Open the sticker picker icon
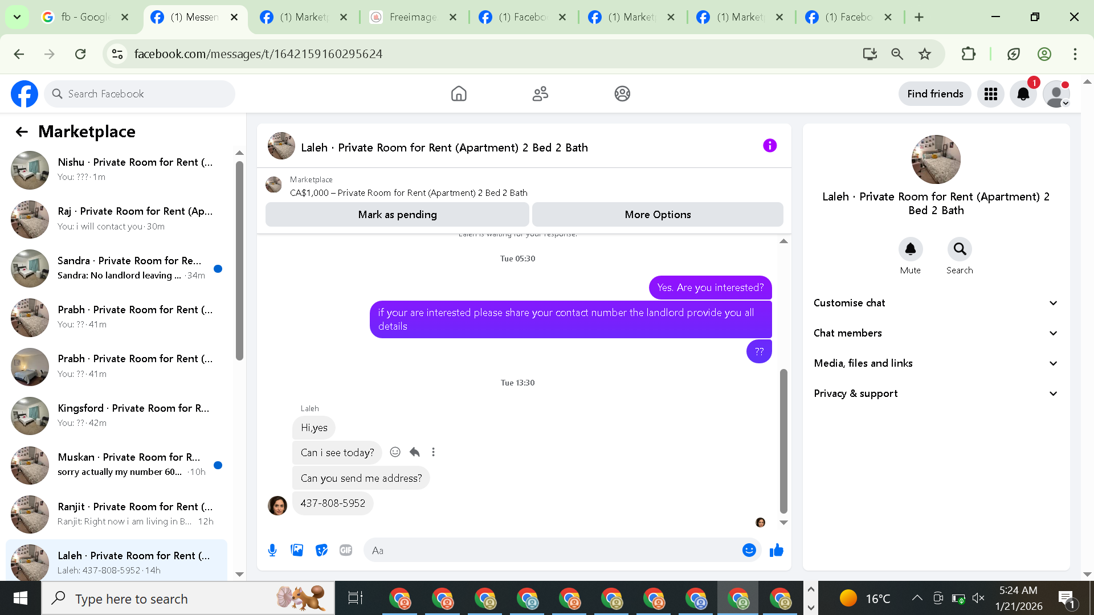 (321, 550)
